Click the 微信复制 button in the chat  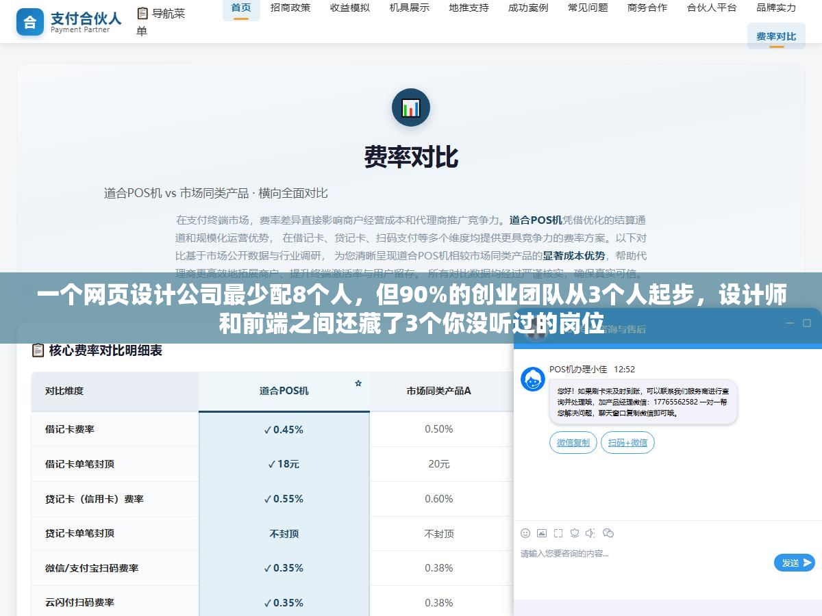(x=573, y=443)
